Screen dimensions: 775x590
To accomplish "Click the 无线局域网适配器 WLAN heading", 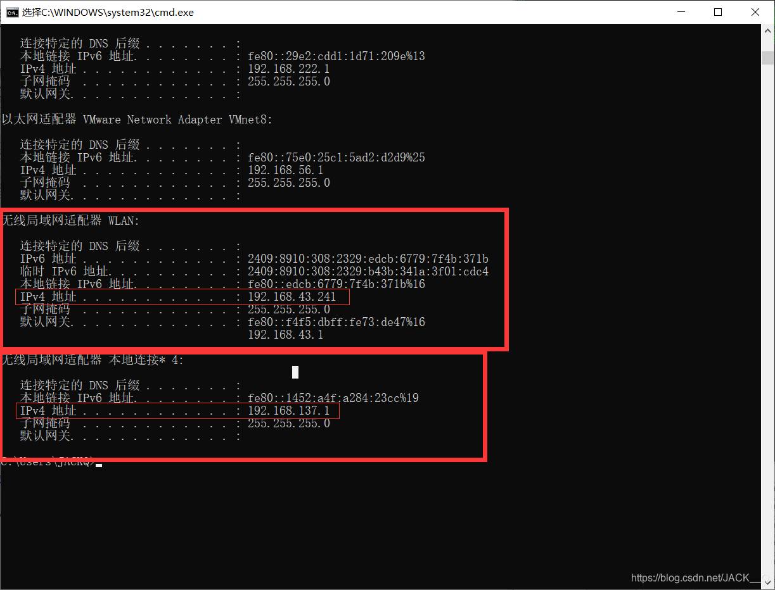I will point(70,221).
